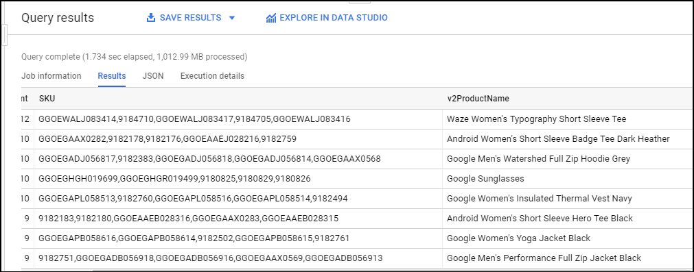
Task: Open the Save Results dropdown arrow
Action: (x=232, y=18)
